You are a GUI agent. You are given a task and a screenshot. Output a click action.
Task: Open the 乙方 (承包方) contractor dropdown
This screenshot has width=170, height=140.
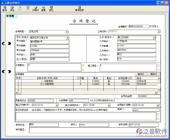(154, 38)
